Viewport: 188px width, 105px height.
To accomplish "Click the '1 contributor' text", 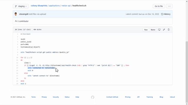I will click(x=23, y=21).
